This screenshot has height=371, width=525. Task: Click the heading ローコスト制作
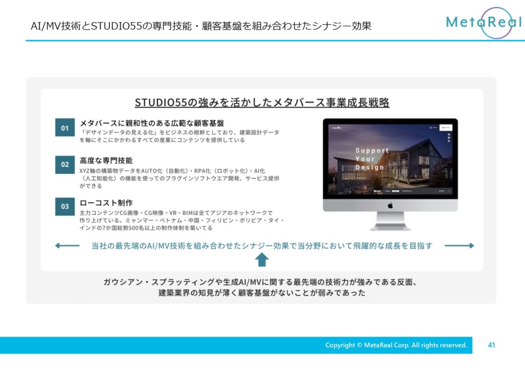106,203
